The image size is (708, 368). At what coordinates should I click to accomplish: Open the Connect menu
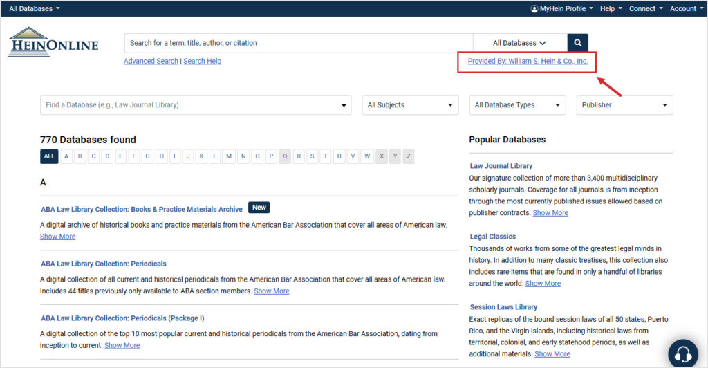[646, 8]
